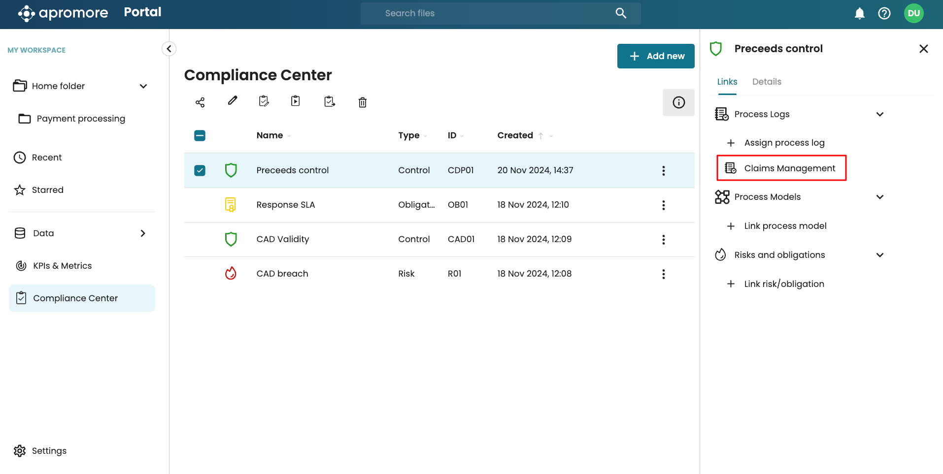Image resolution: width=943 pixels, height=474 pixels.
Task: Collapse the Risks and obligations section
Action: (x=880, y=255)
